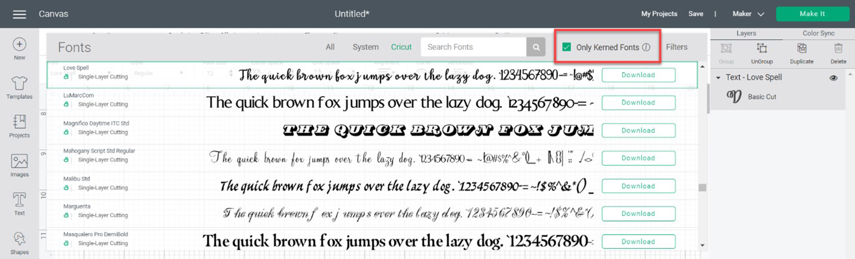Download the Mahogany Script Std Regular font
The width and height of the screenshot is (855, 259).
639,158
